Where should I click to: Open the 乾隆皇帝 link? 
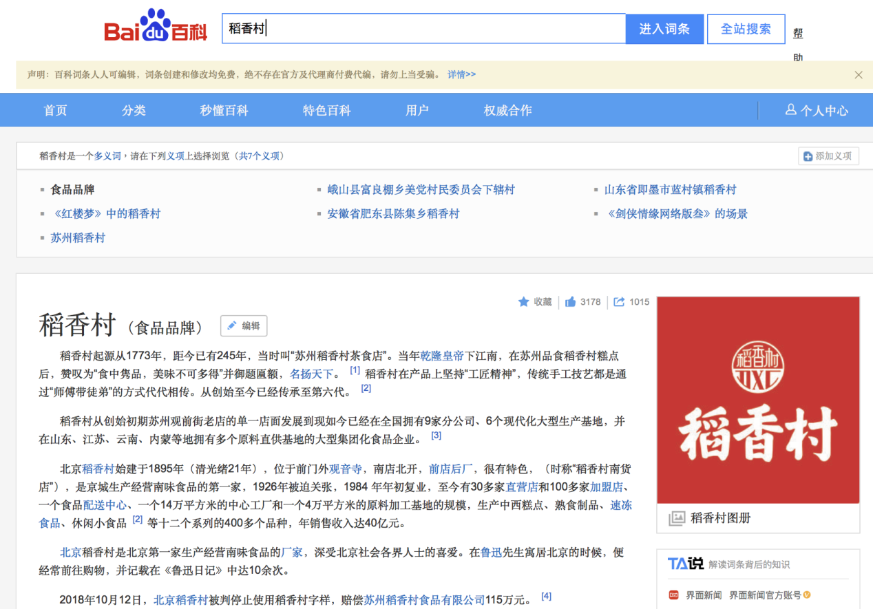tap(442, 356)
